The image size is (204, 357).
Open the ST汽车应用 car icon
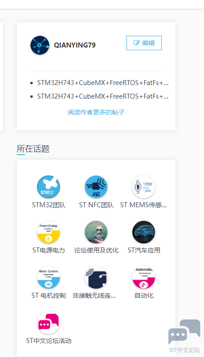pyautogui.click(x=144, y=232)
